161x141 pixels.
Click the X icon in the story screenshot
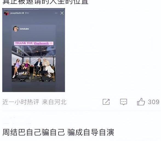pos(62,13)
